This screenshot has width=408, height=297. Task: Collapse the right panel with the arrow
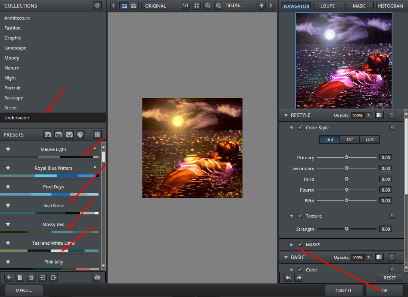271,6
